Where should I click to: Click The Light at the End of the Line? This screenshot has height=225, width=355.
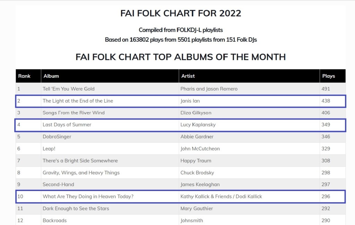pyautogui.click(x=78, y=101)
